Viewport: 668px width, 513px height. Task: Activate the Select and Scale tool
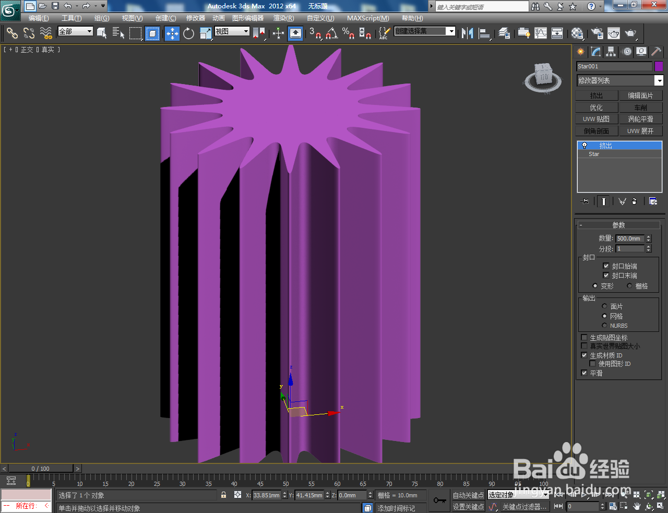tap(206, 33)
